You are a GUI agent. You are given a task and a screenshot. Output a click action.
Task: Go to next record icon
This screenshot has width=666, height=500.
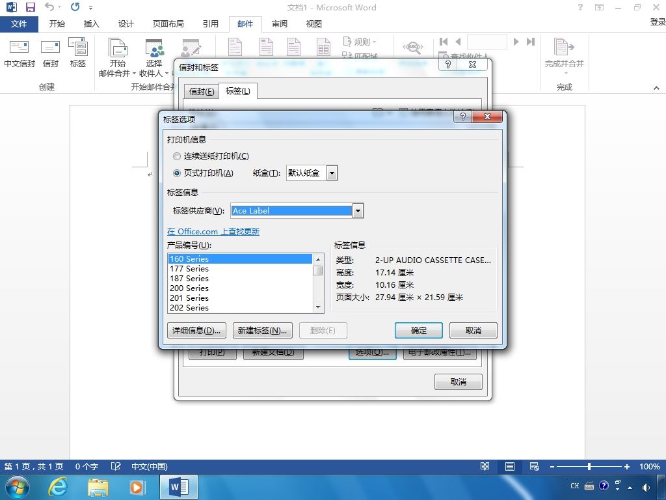tap(516, 42)
